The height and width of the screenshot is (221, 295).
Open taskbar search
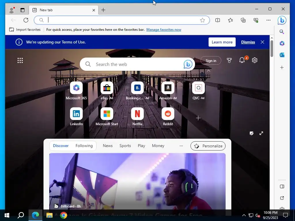[x=21, y=215]
